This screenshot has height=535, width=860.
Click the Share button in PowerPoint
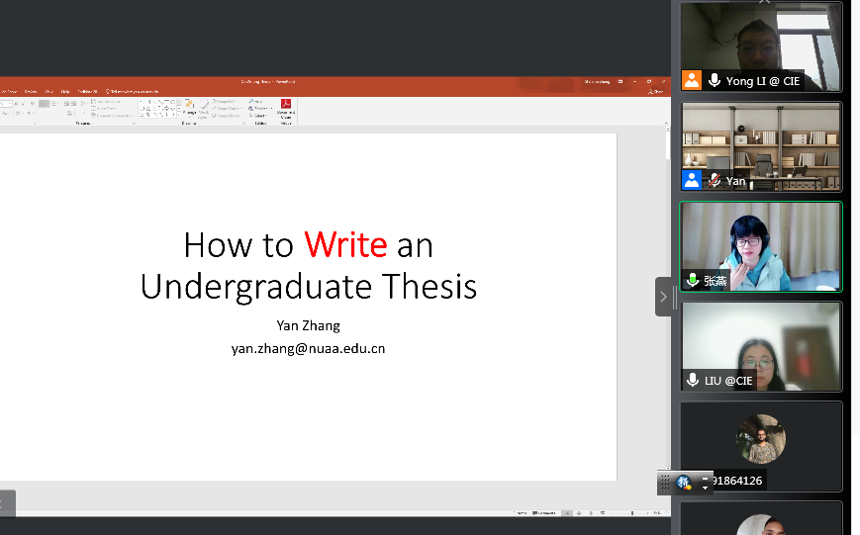[x=656, y=91]
